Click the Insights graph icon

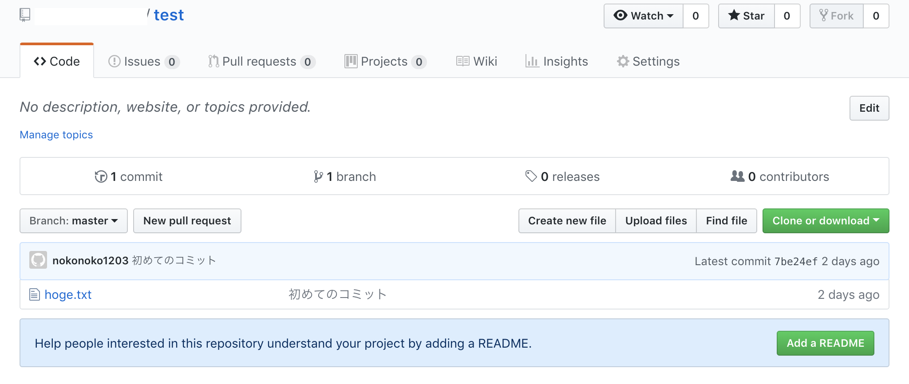click(532, 61)
